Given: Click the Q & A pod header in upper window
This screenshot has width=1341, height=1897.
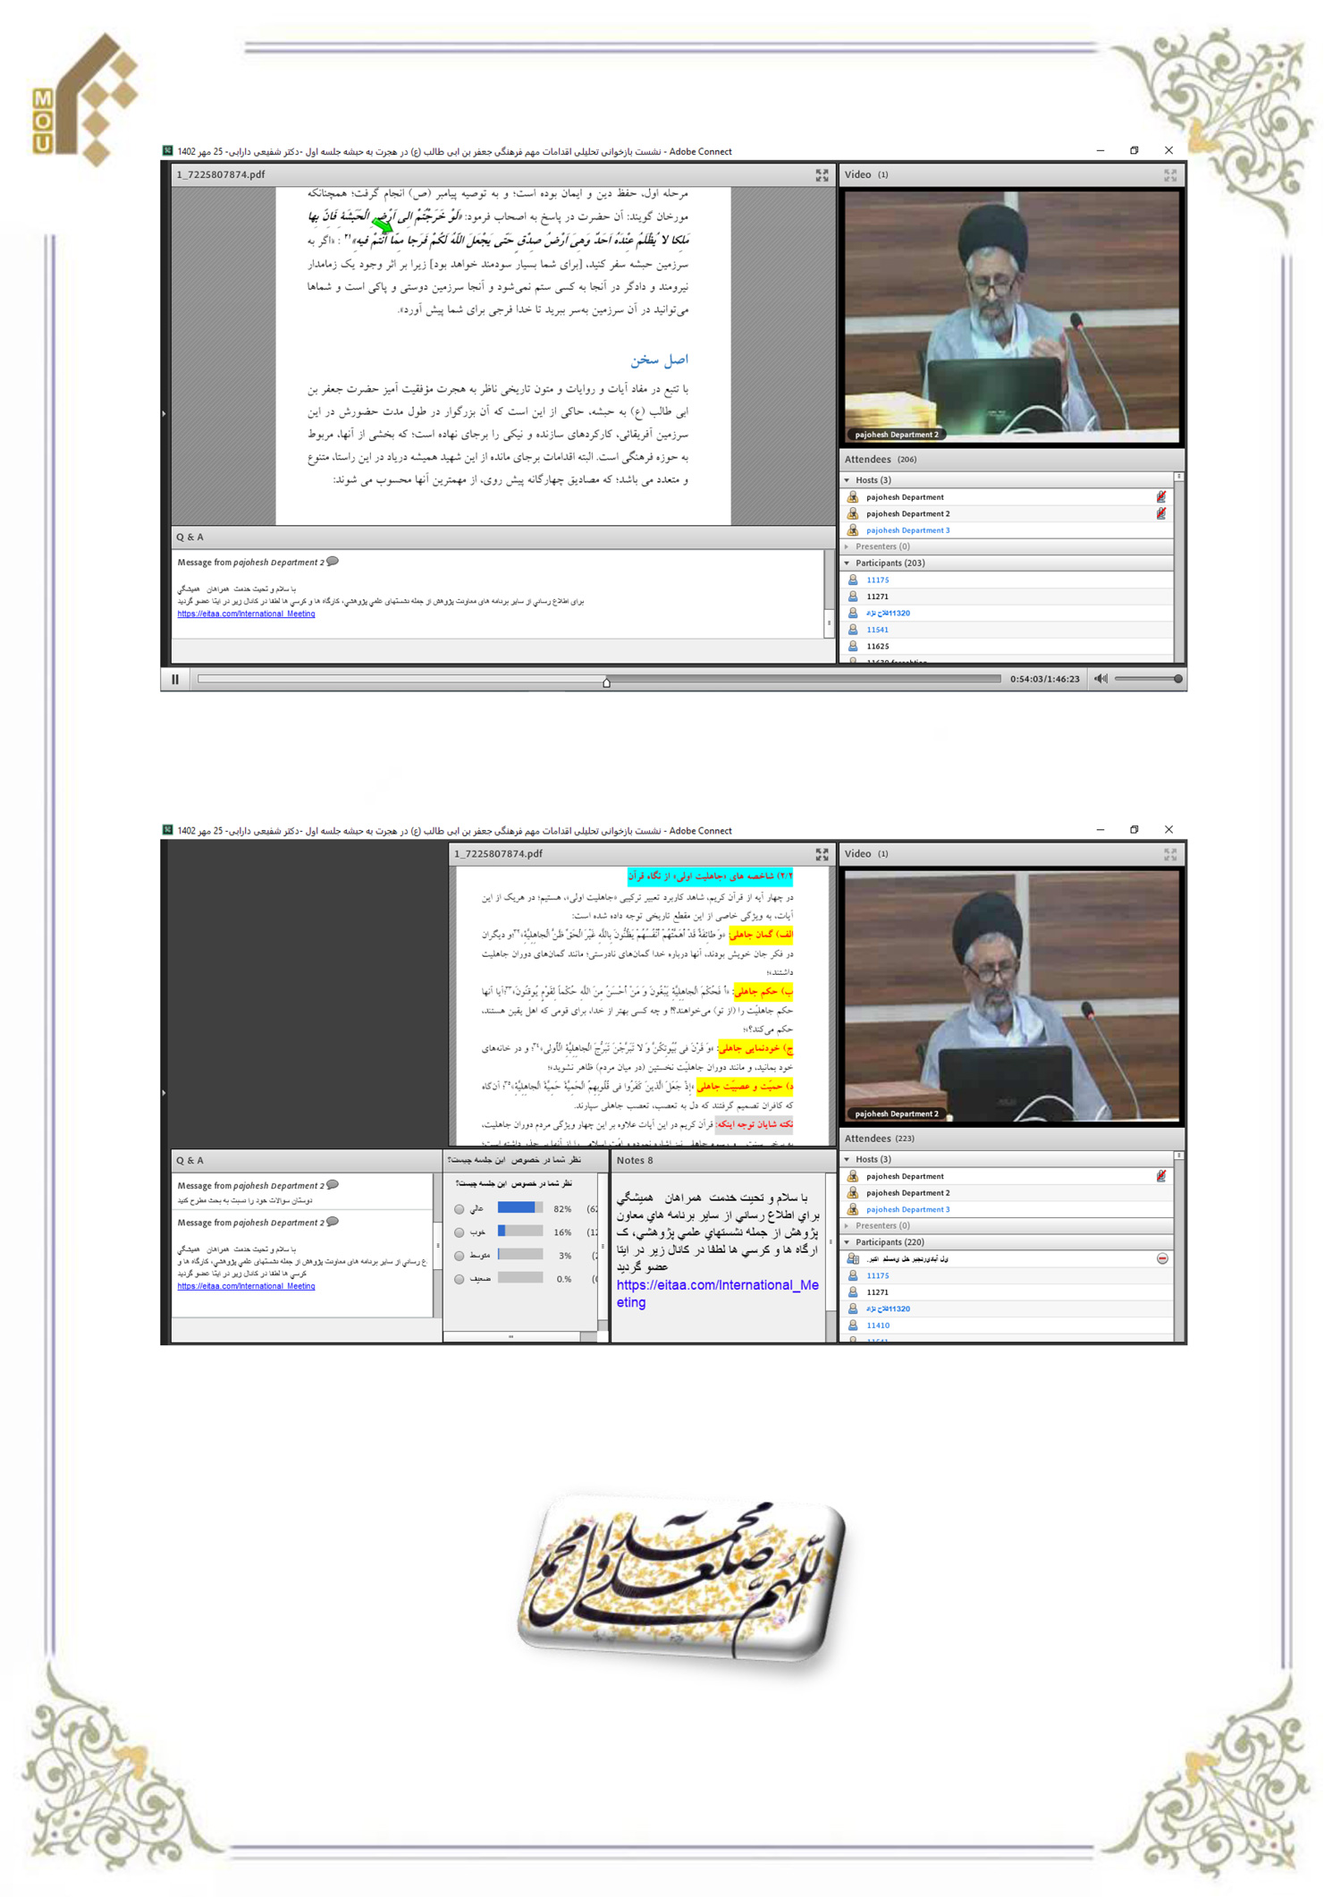Looking at the screenshot, I should 503,538.
